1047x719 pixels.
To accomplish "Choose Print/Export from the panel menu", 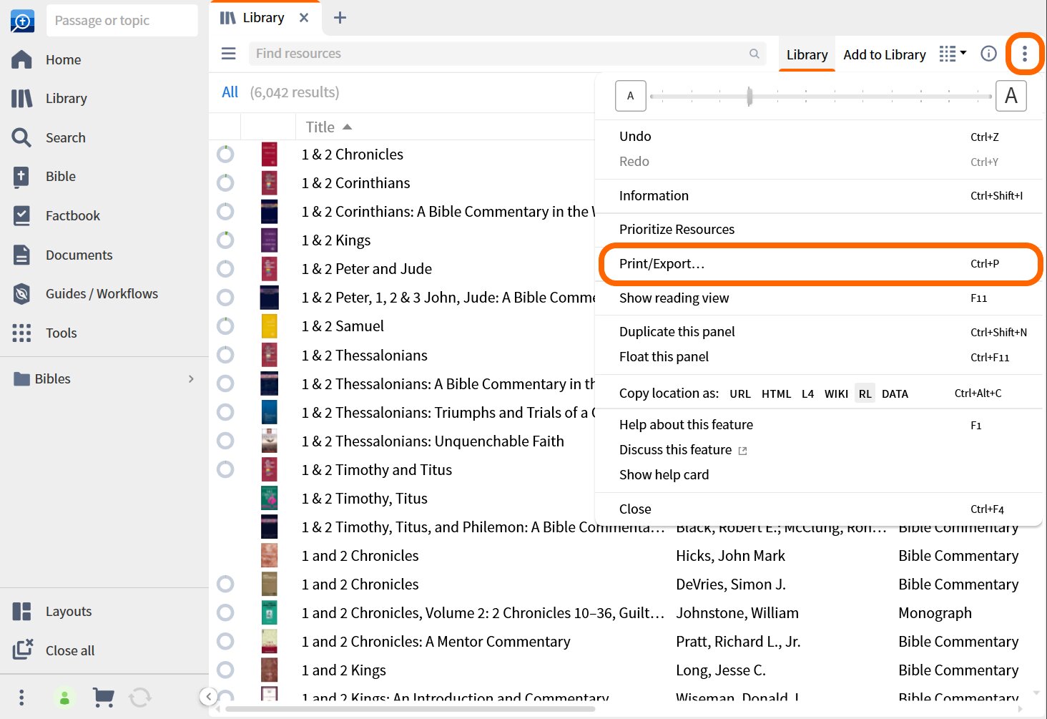I will pos(662,263).
